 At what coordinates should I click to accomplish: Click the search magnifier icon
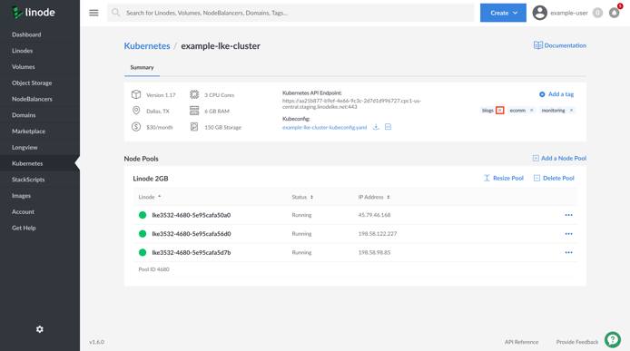115,13
